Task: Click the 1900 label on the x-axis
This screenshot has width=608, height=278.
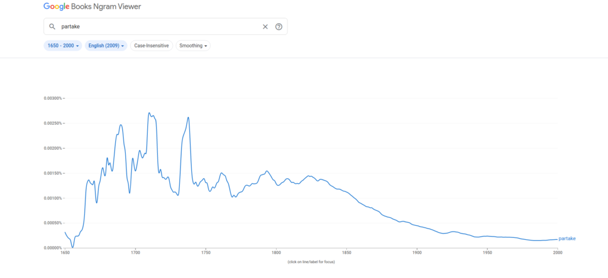Action: click(x=417, y=252)
